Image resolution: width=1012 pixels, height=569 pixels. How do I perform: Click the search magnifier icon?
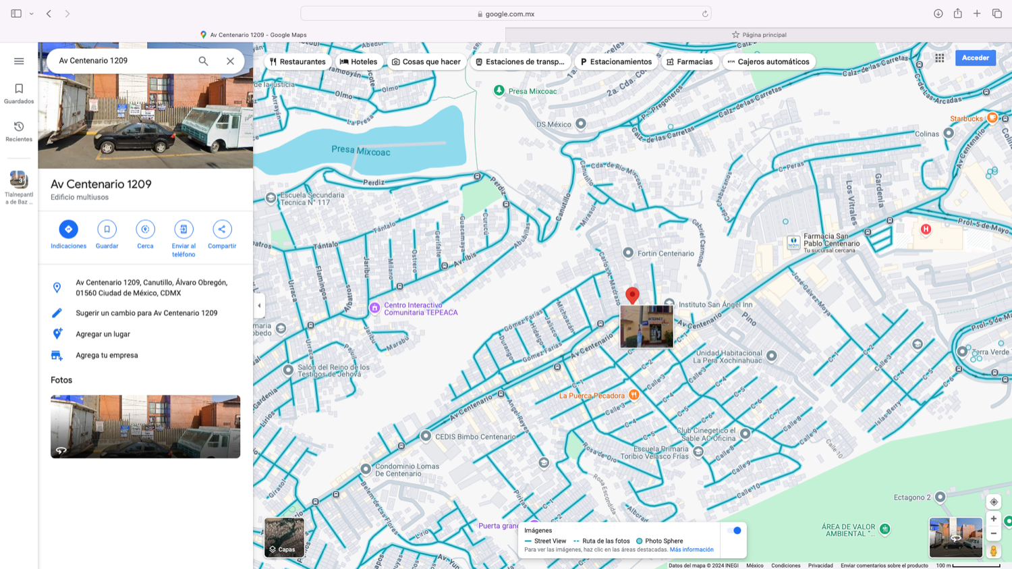[x=203, y=61]
